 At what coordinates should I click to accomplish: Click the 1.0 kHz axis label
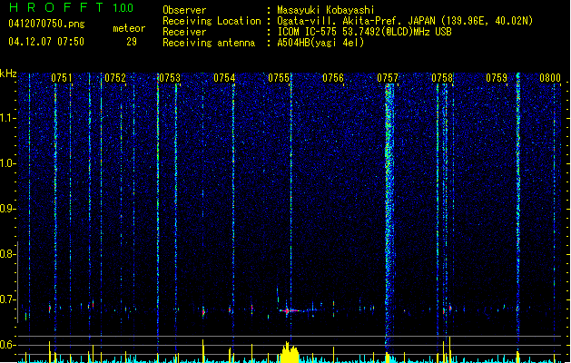point(8,163)
